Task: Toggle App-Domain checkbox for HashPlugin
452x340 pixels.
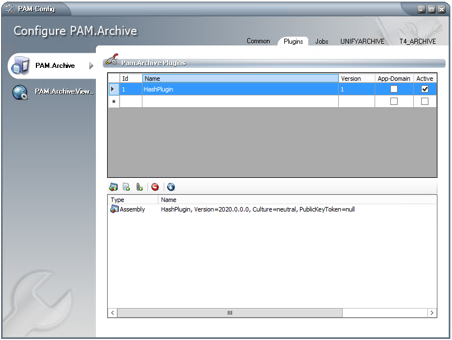Action: 394,89
